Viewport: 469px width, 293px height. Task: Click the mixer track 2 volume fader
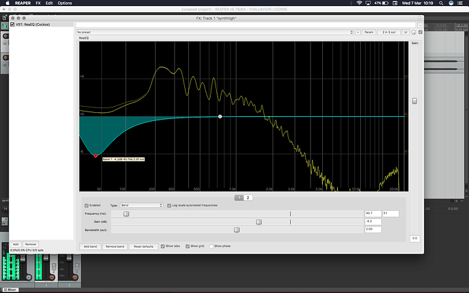point(69,258)
